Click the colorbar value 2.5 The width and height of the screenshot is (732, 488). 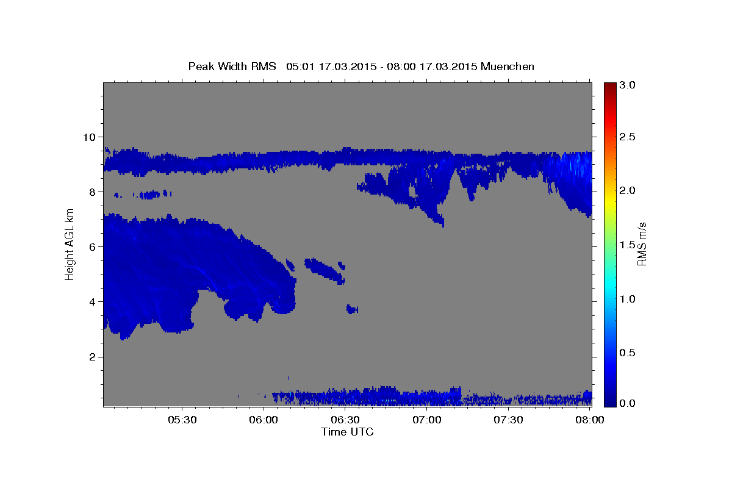pos(628,137)
